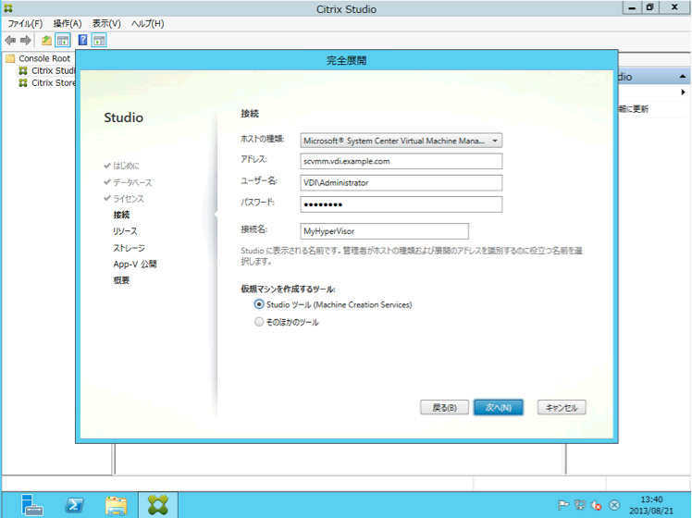Go to the はじめに wizard step
Viewport: 692px width, 518px height.
[x=126, y=166]
